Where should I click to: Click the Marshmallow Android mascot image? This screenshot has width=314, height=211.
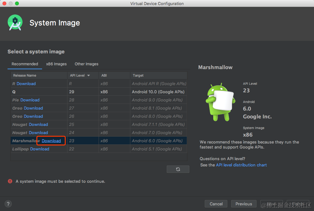pyautogui.click(x=220, y=102)
